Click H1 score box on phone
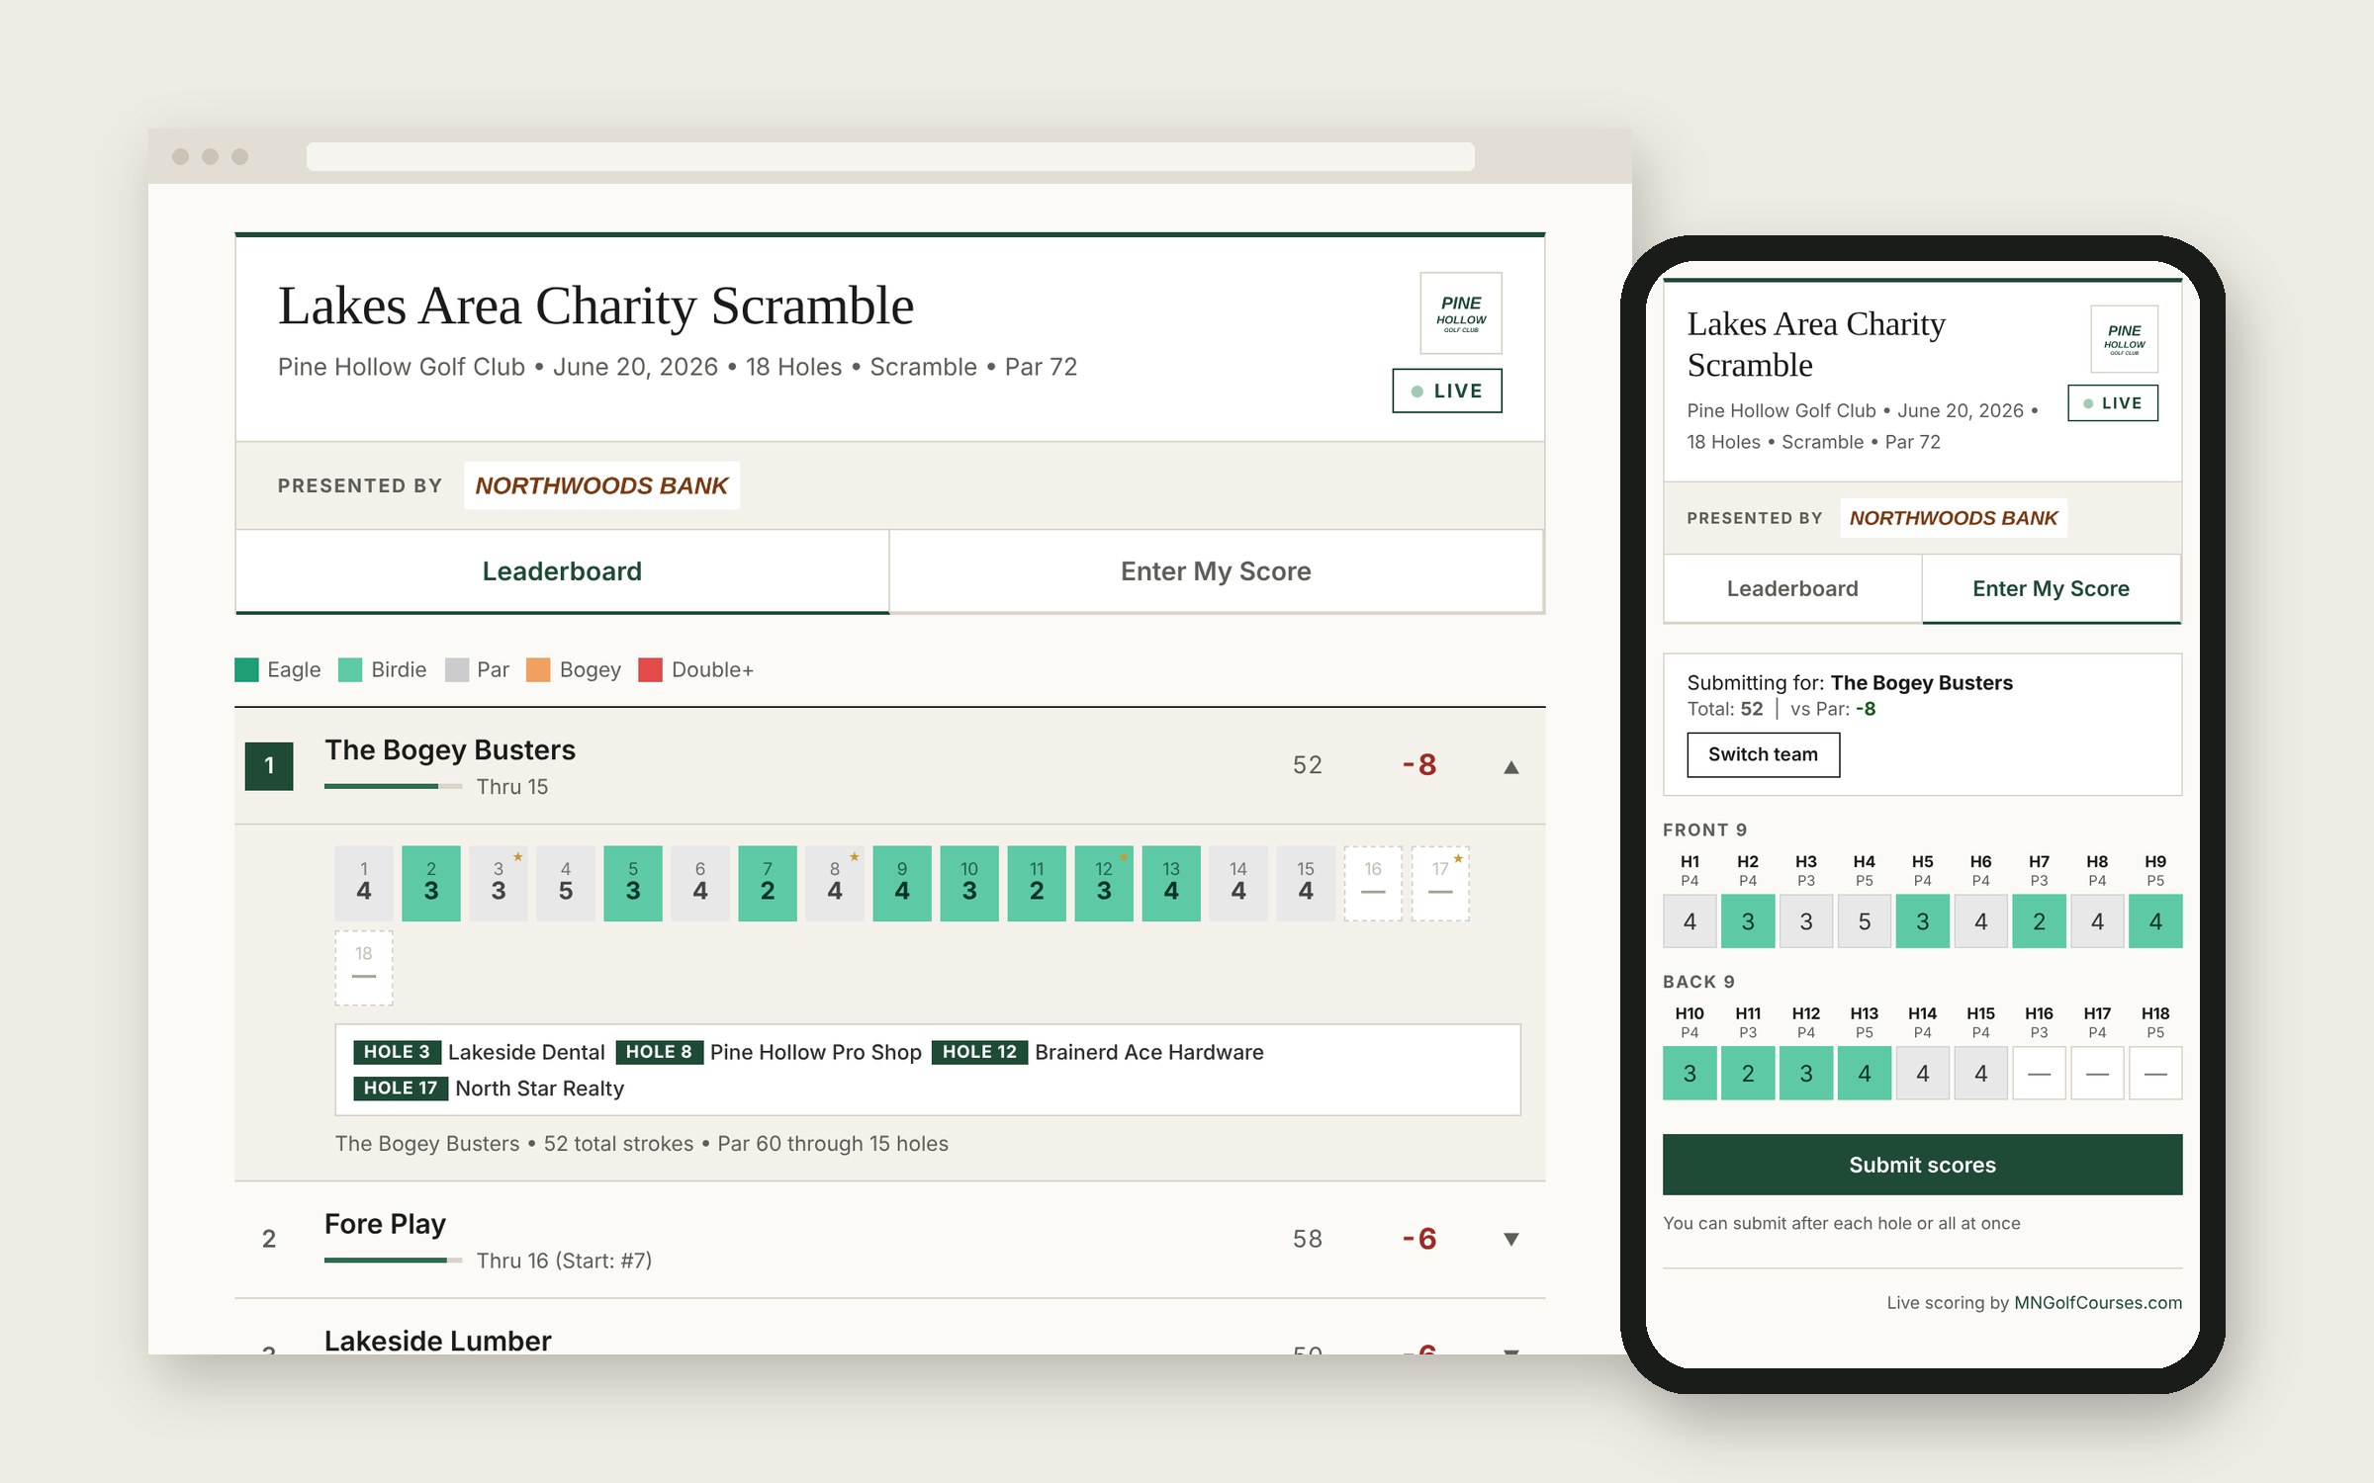The image size is (2374, 1483). coord(1689,921)
